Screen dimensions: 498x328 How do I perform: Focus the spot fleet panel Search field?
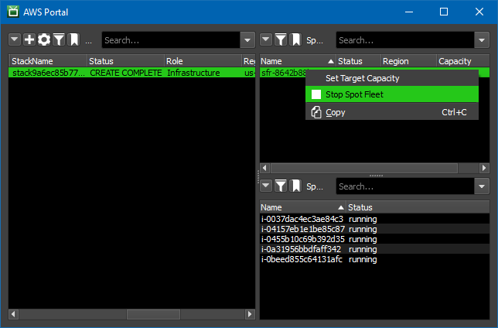[405, 40]
